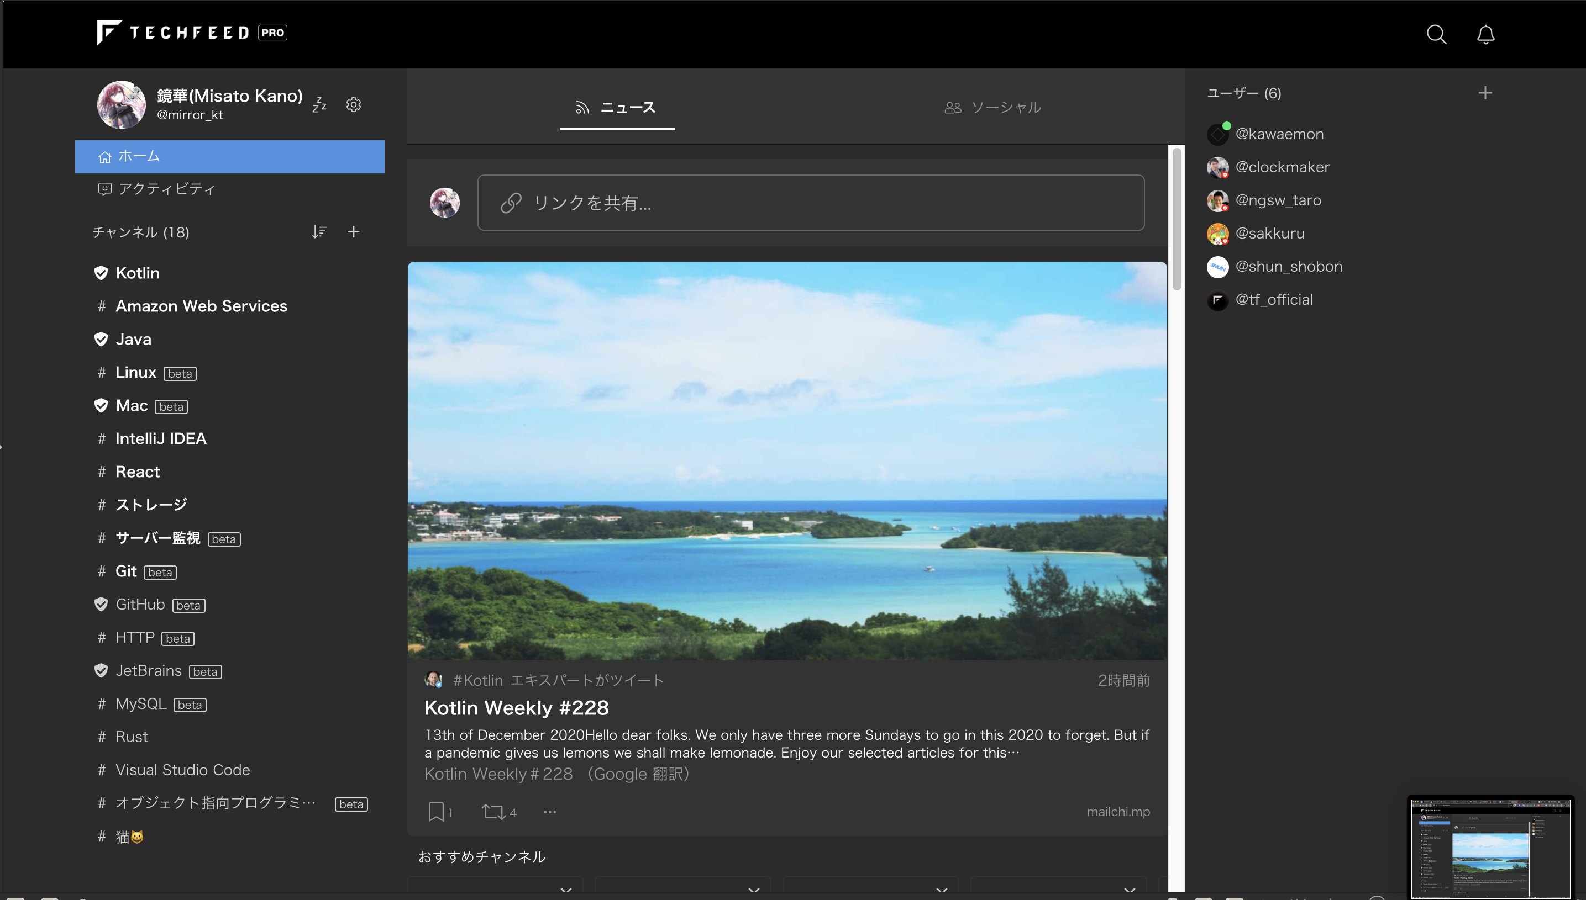
Task: Open the search magnifier icon
Action: click(x=1436, y=35)
